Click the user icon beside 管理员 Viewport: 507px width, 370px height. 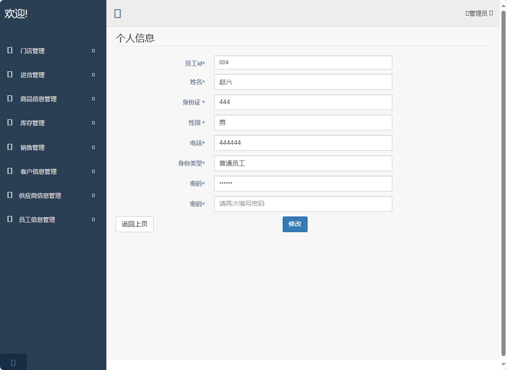tap(467, 13)
